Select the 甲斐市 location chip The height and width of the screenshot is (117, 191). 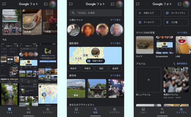(87, 69)
